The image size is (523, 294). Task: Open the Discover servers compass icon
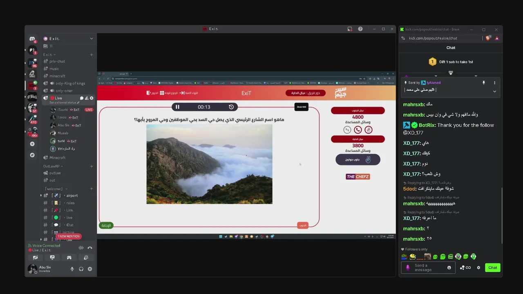pos(32,155)
